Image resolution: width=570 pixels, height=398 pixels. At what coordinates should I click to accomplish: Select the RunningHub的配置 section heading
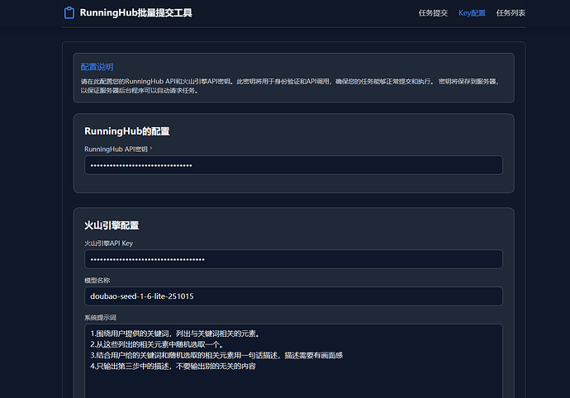pos(127,131)
